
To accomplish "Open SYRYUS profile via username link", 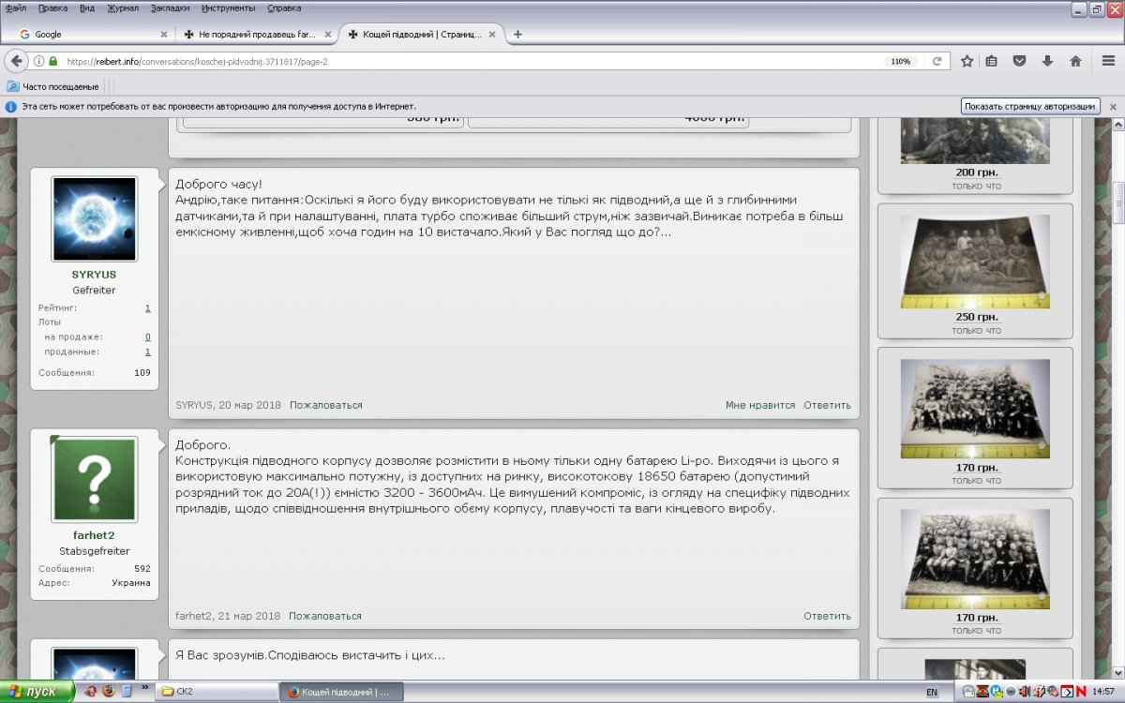I will (x=94, y=275).
